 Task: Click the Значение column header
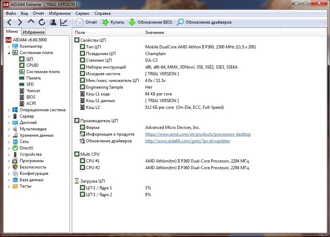point(212,32)
